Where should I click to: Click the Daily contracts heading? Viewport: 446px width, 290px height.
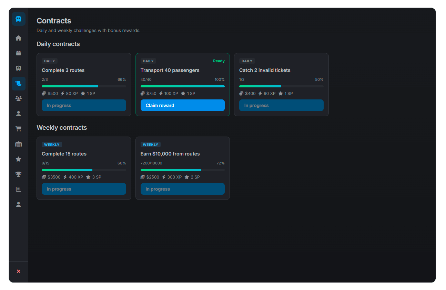click(58, 44)
